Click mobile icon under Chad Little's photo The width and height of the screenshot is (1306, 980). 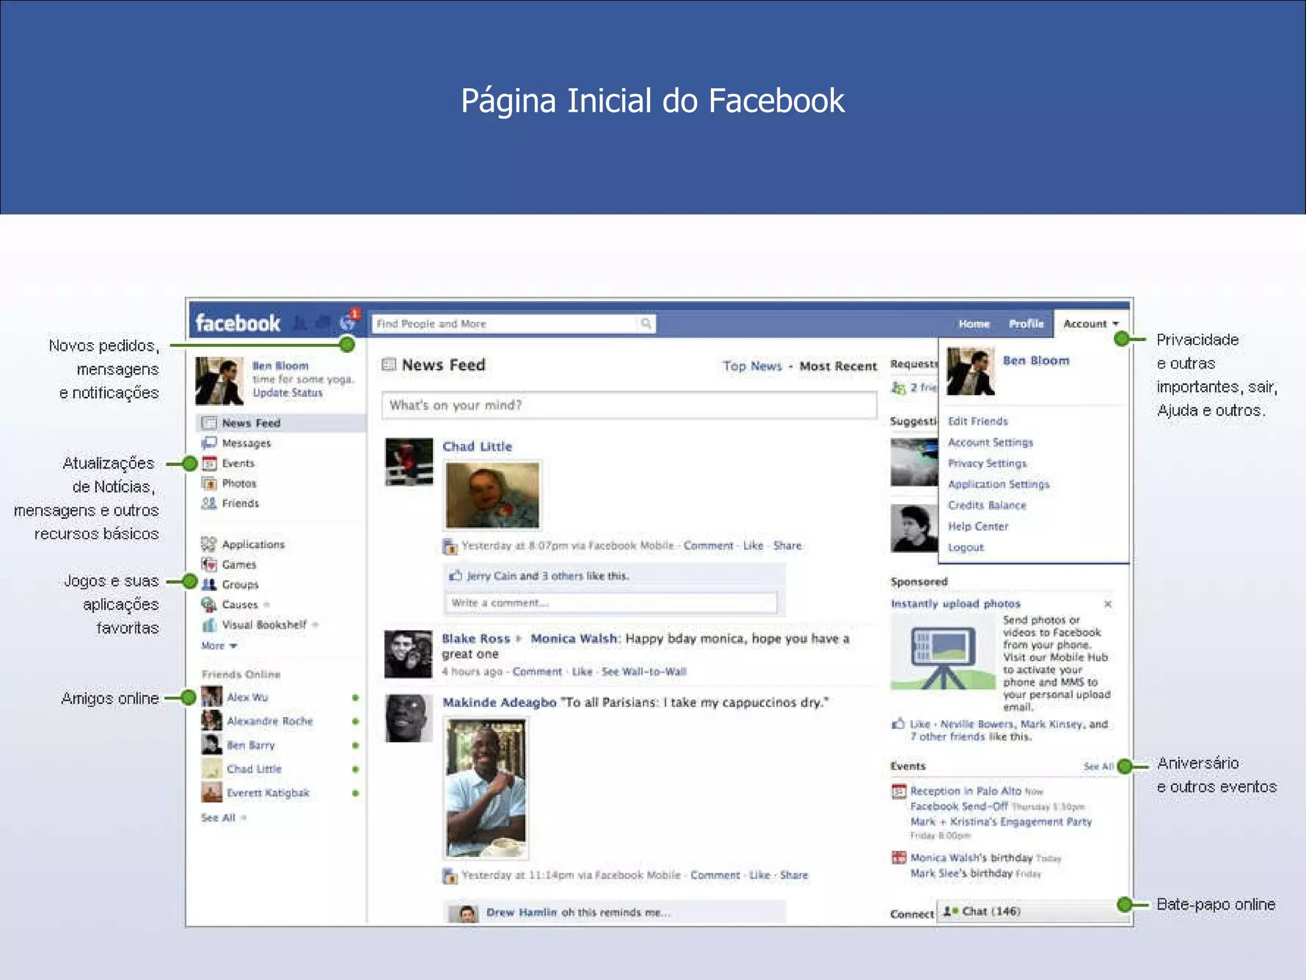[x=450, y=546]
